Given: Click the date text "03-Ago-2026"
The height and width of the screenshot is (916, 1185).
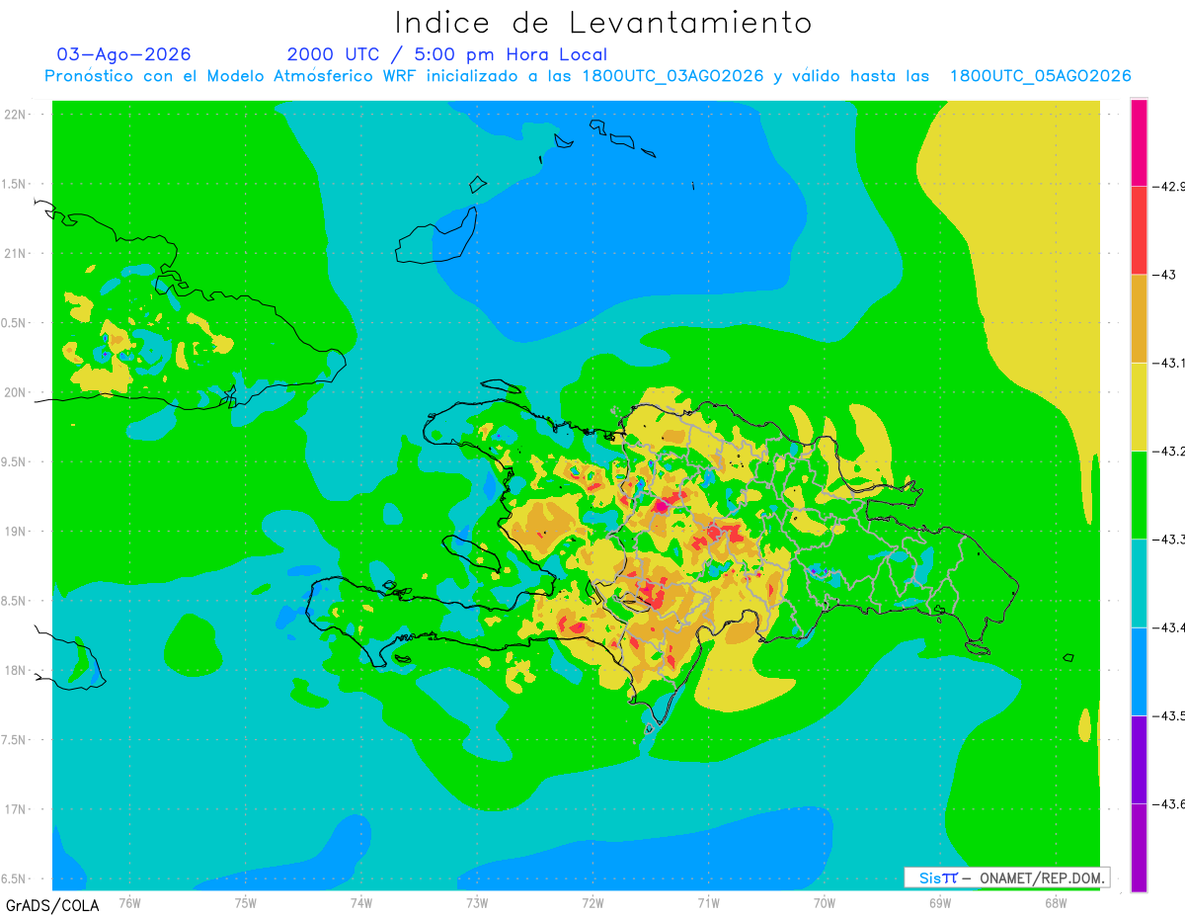Looking at the screenshot, I should [x=124, y=54].
